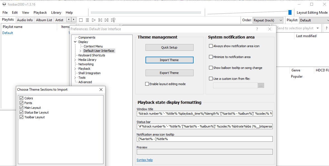Click the Stop playback button

[81, 20]
